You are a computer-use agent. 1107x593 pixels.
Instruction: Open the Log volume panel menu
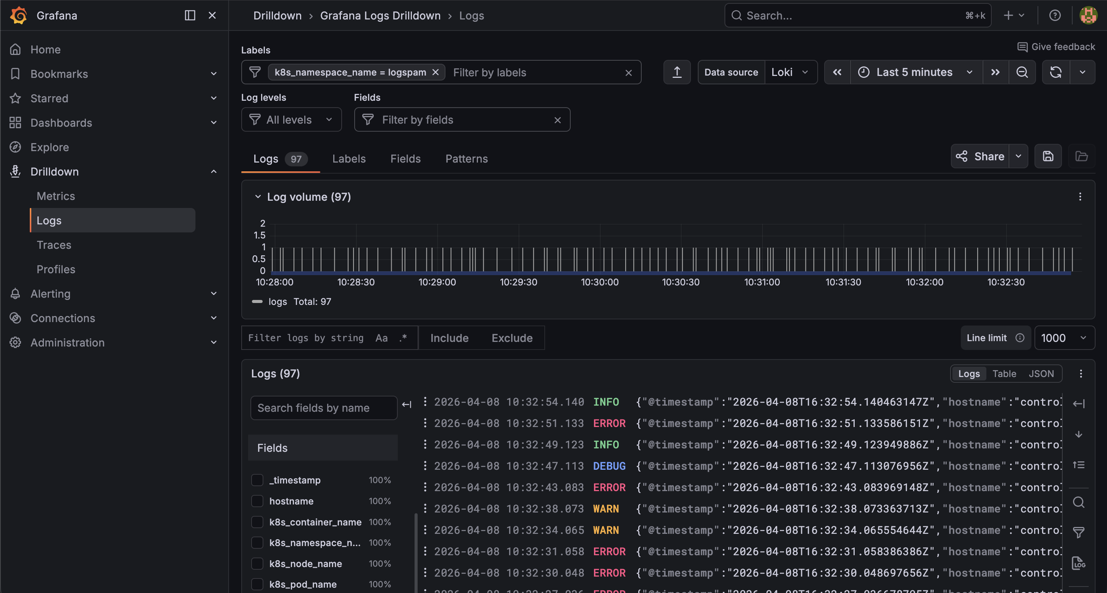[x=1080, y=197]
